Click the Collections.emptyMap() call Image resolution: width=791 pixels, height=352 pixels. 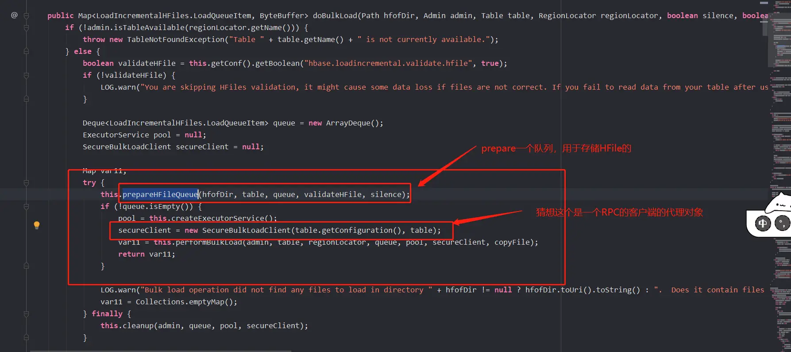click(185, 302)
